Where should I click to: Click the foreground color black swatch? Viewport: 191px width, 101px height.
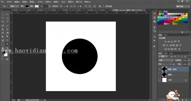[x=3, y=52]
